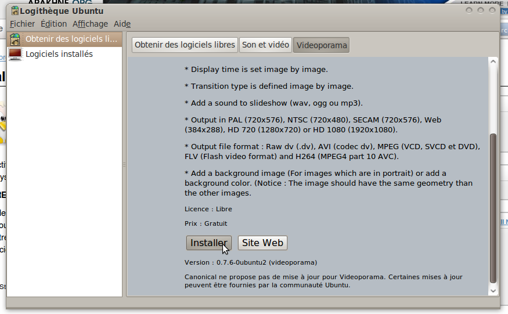The image size is (508, 314).
Task: Open the Édition menu
Action: pos(54,24)
